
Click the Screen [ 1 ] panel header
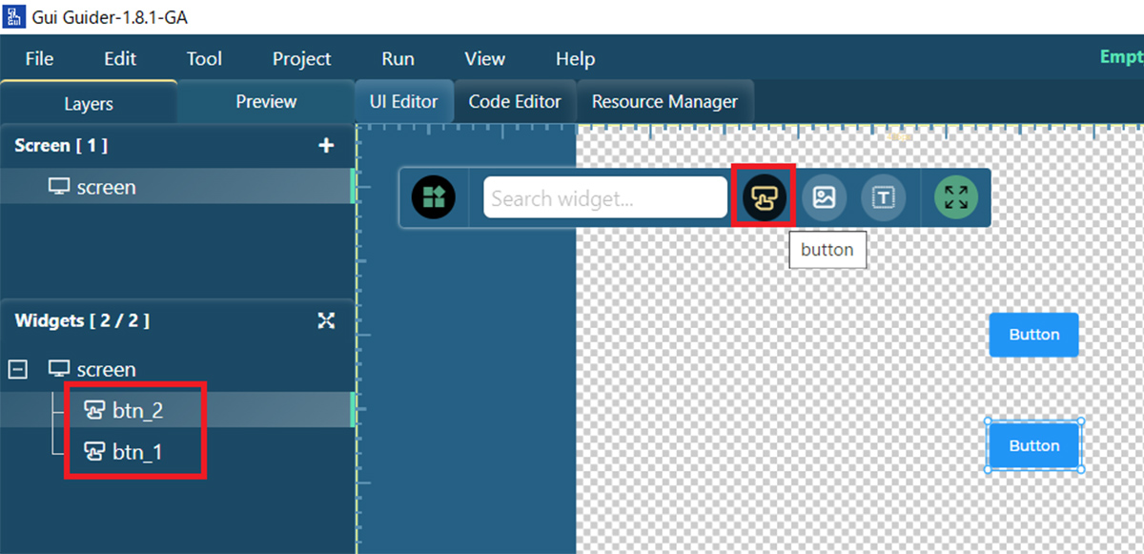pos(61,146)
